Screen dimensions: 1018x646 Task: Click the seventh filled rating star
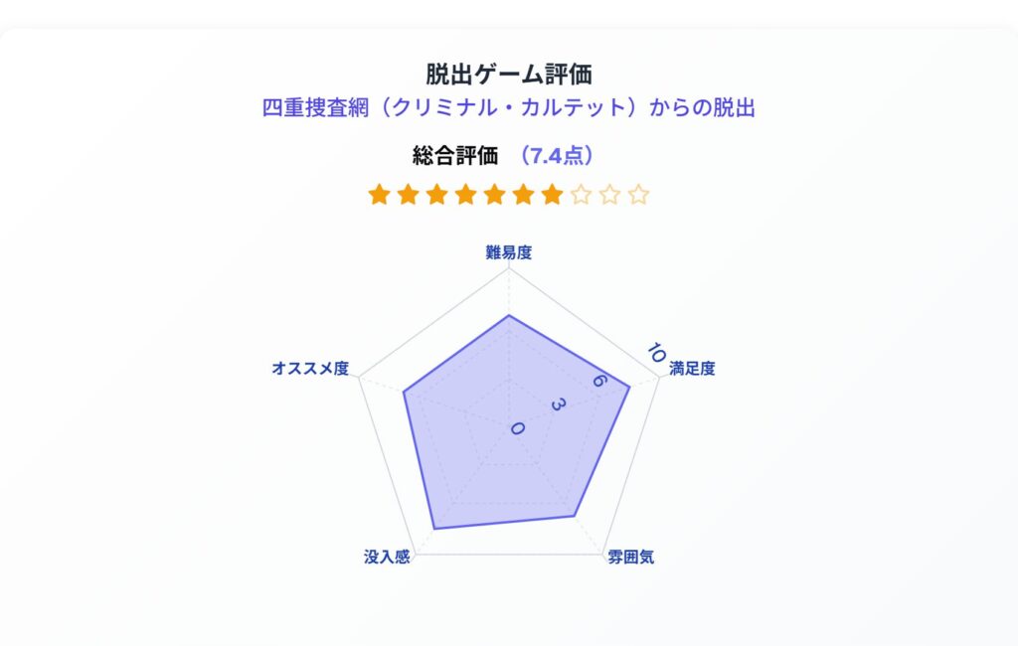[552, 195]
